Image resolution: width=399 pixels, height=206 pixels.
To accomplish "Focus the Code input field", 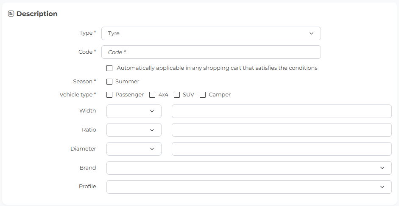I will coord(211,52).
